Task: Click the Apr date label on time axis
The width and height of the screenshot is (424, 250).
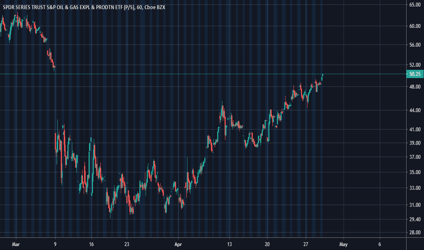Action: tap(178, 245)
